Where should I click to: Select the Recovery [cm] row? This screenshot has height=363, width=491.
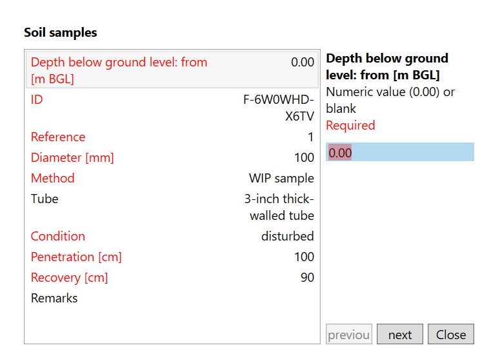(x=172, y=277)
